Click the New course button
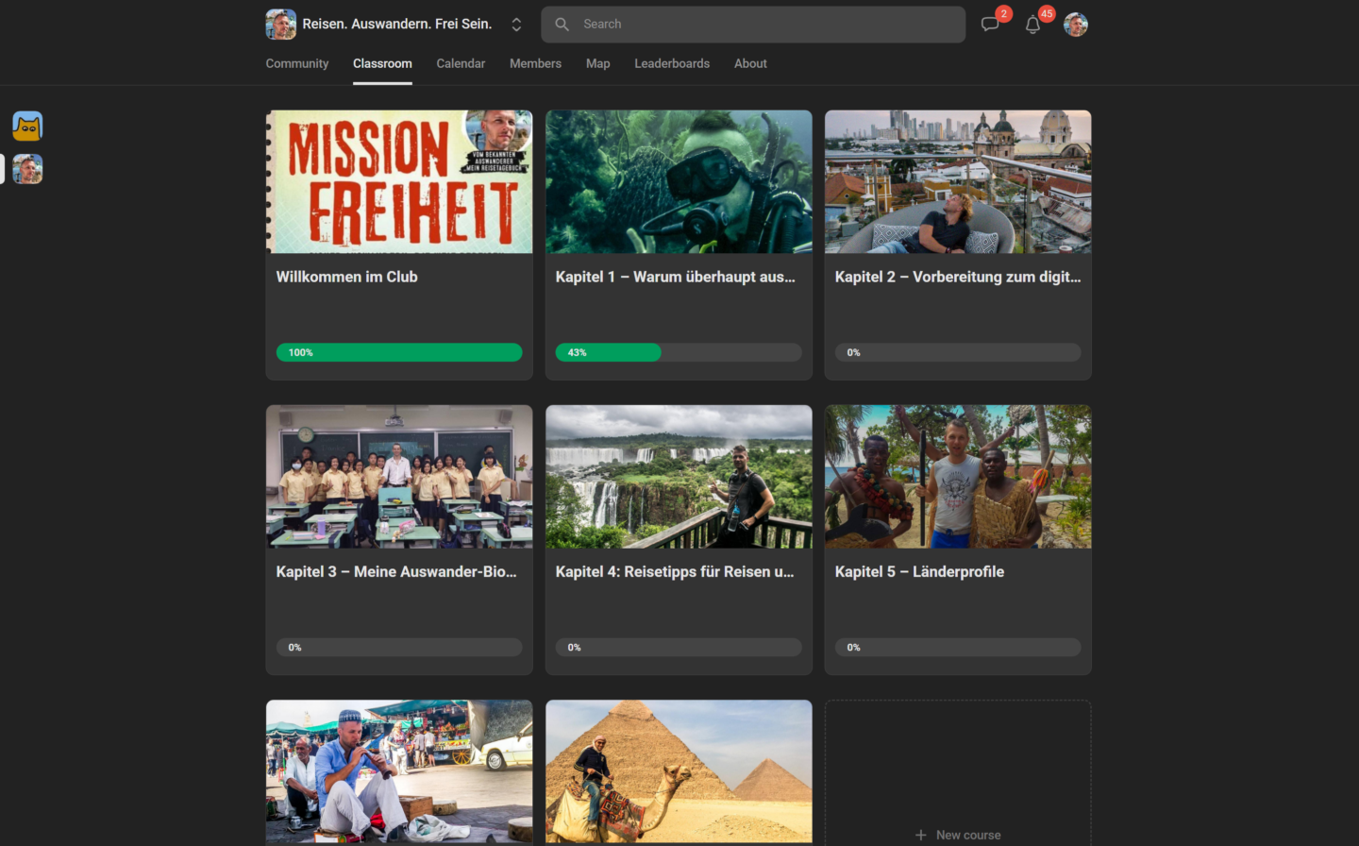 [958, 835]
